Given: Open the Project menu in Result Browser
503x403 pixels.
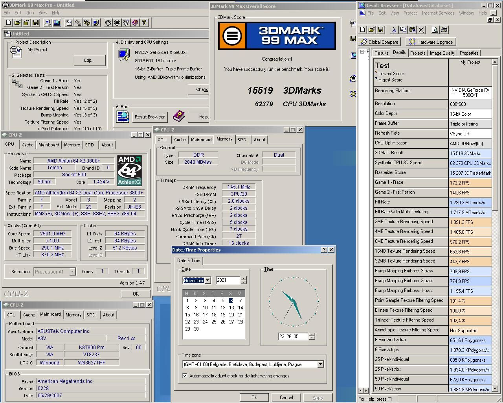Looking at the screenshot, I should [410, 13].
